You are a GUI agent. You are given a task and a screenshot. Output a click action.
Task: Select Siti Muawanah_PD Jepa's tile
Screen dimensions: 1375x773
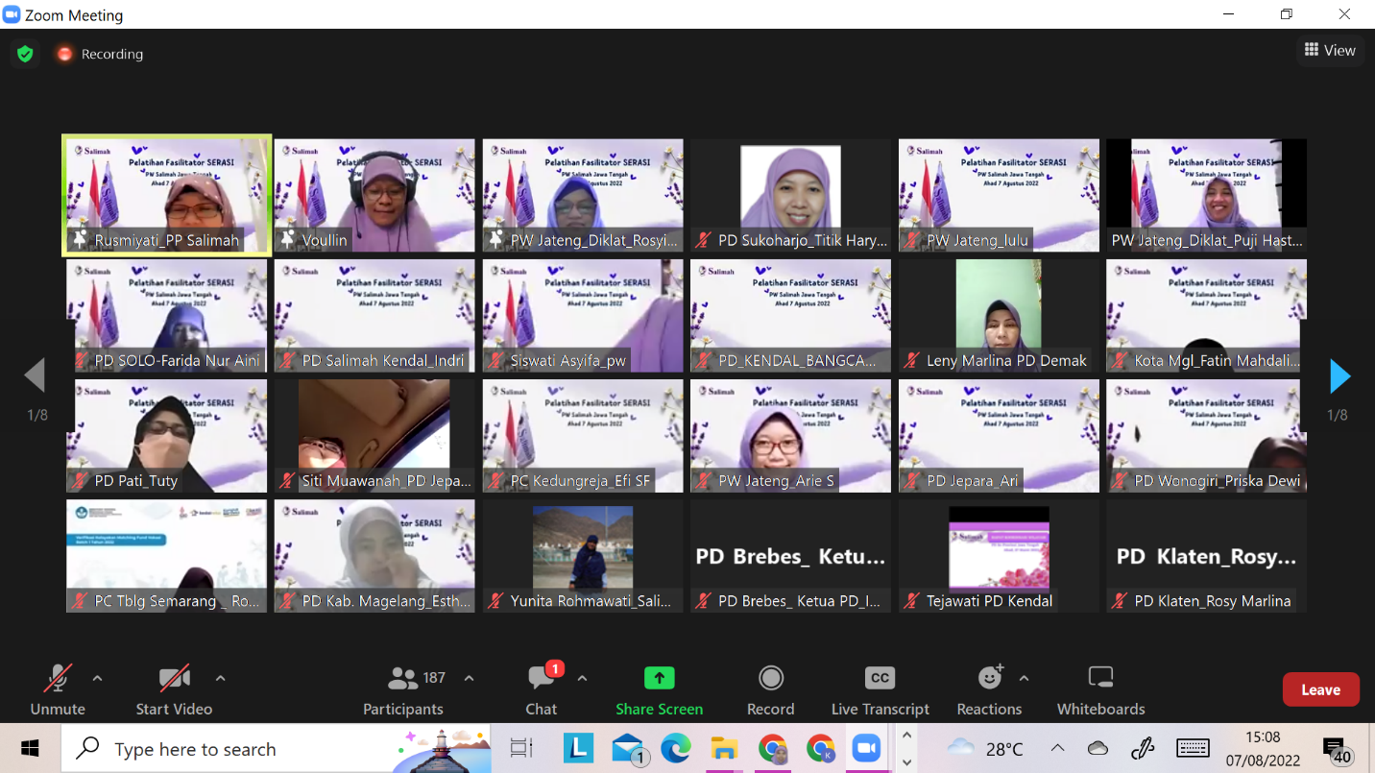click(374, 436)
